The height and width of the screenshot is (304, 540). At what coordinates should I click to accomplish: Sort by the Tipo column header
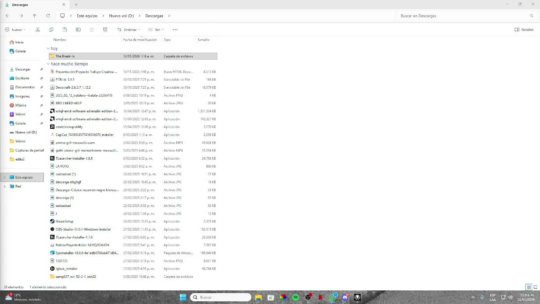tap(167, 40)
